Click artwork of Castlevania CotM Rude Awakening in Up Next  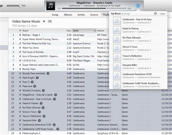(117, 85)
